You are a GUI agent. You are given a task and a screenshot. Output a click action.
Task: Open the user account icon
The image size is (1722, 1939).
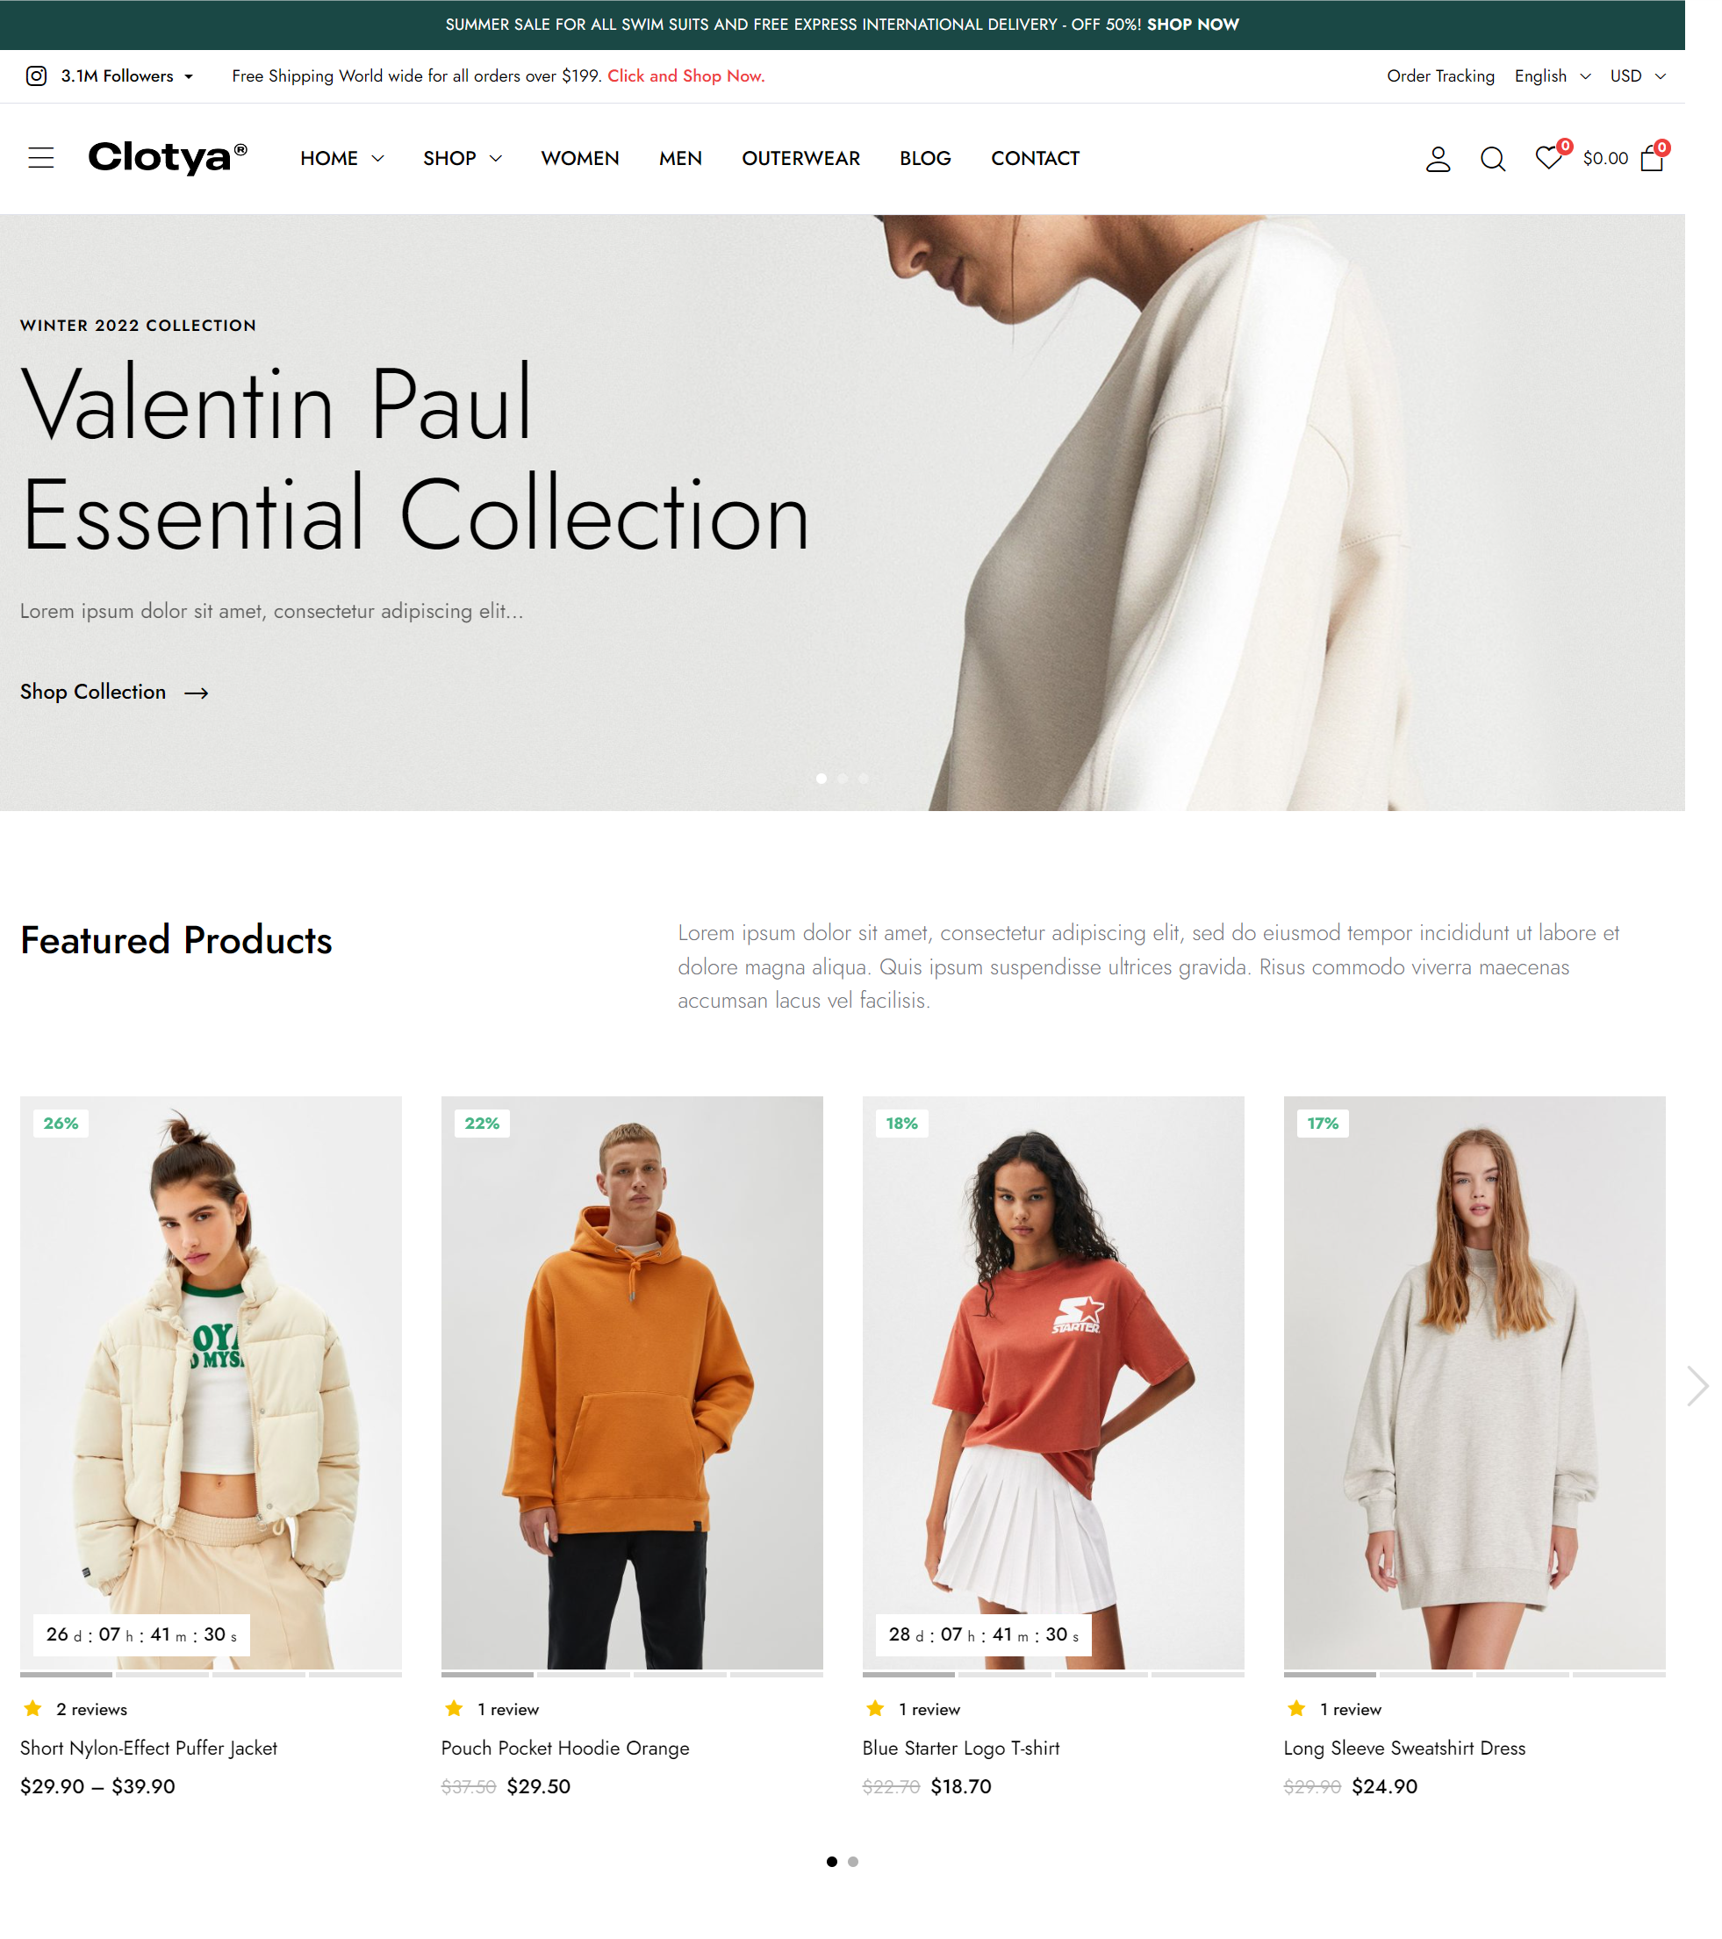pos(1439,160)
